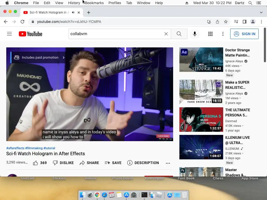Screen dimensions: 267x200
Task: Open more actions ellipsis below video
Action: (168, 163)
